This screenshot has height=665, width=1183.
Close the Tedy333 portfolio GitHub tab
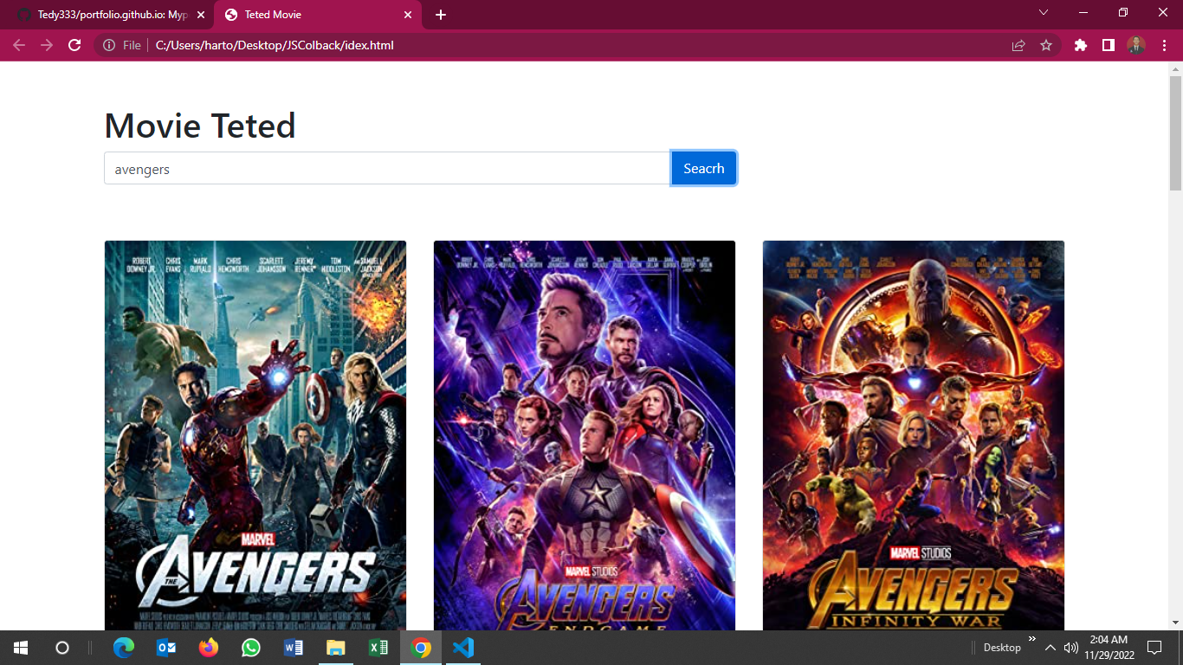[x=201, y=15]
